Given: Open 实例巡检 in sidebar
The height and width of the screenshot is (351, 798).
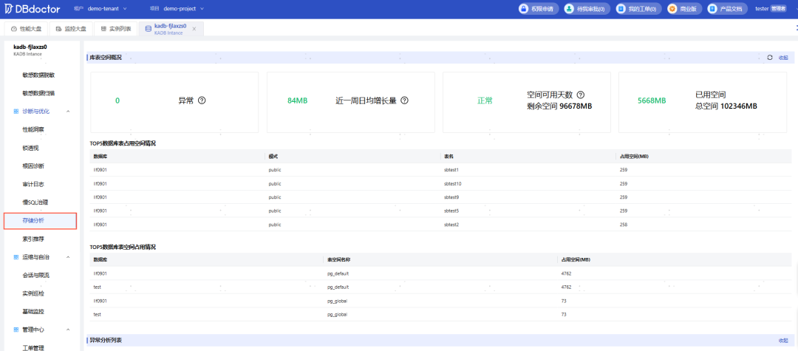Looking at the screenshot, I should tap(33, 293).
